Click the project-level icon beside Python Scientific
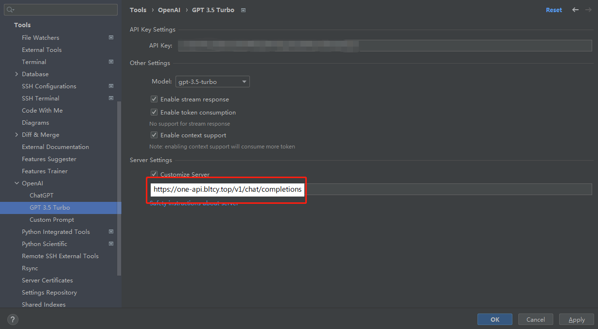The width and height of the screenshot is (598, 329). tap(111, 244)
